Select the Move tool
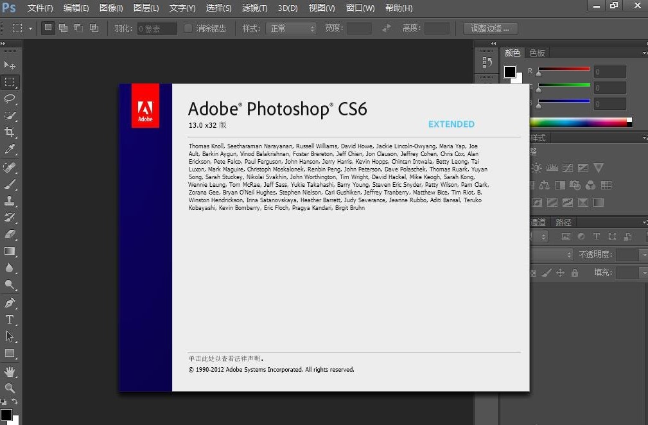 point(10,65)
